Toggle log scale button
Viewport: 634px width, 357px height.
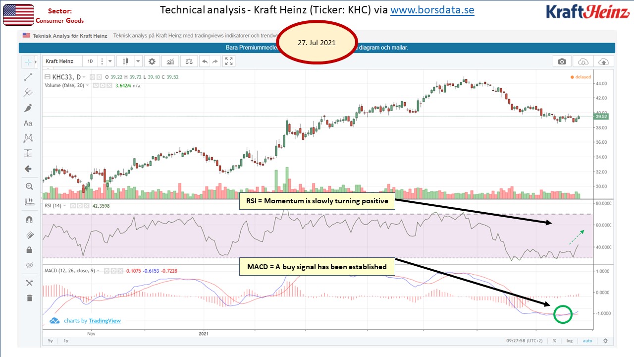coord(570,341)
